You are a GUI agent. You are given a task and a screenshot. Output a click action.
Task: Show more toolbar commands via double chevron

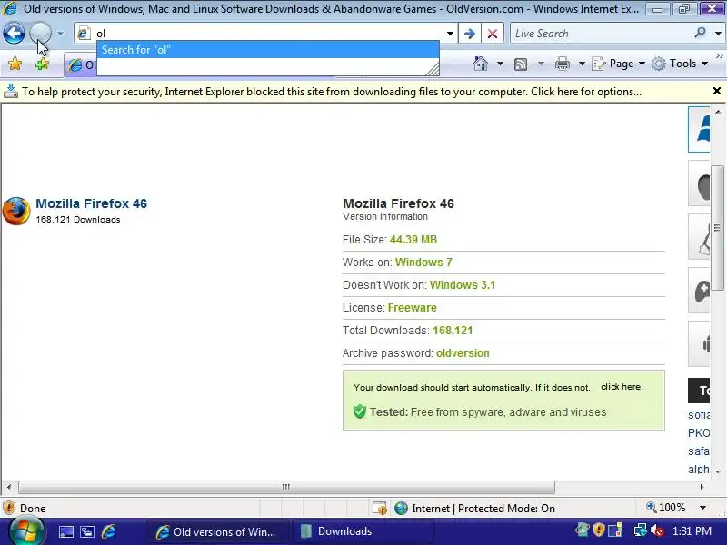click(x=719, y=56)
